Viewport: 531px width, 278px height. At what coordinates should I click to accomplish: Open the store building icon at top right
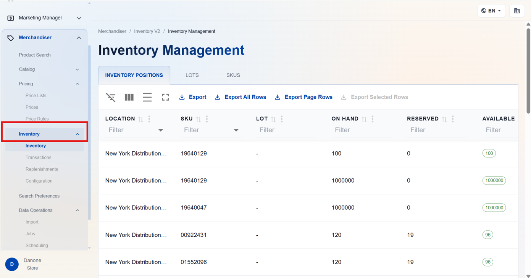pyautogui.click(x=517, y=11)
